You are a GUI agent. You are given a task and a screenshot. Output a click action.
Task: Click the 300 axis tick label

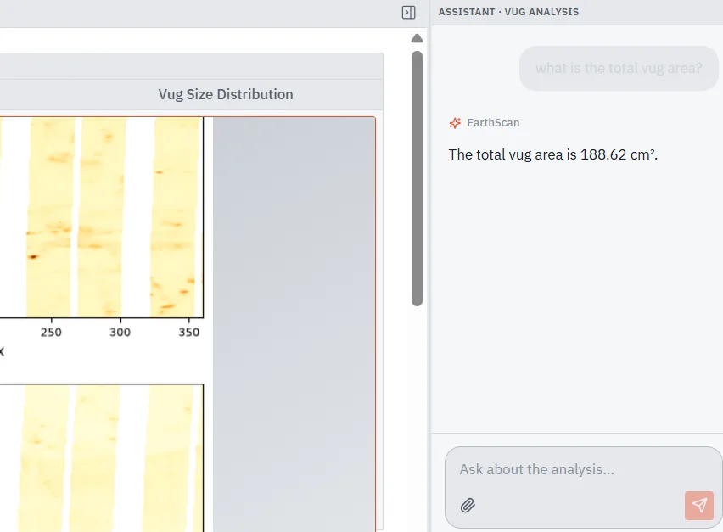point(120,333)
